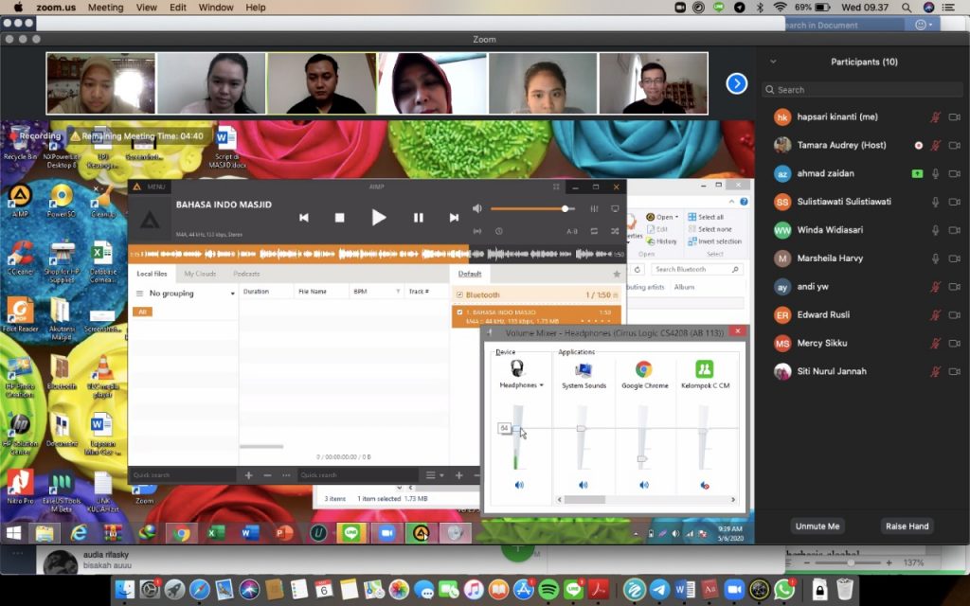Collapse the Participants panel chevron
Viewport: 970px width, 606px height.
point(773,62)
